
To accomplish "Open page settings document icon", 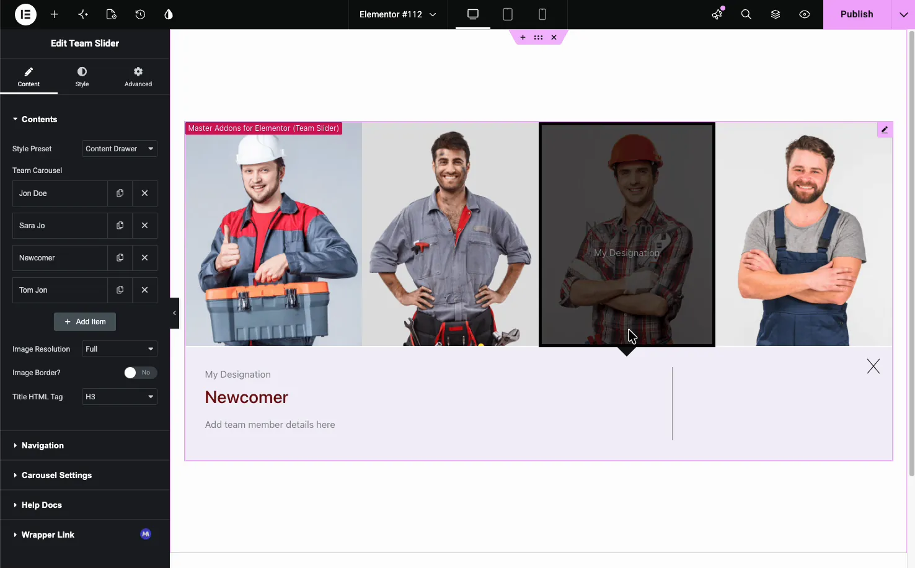I will pyautogui.click(x=112, y=14).
